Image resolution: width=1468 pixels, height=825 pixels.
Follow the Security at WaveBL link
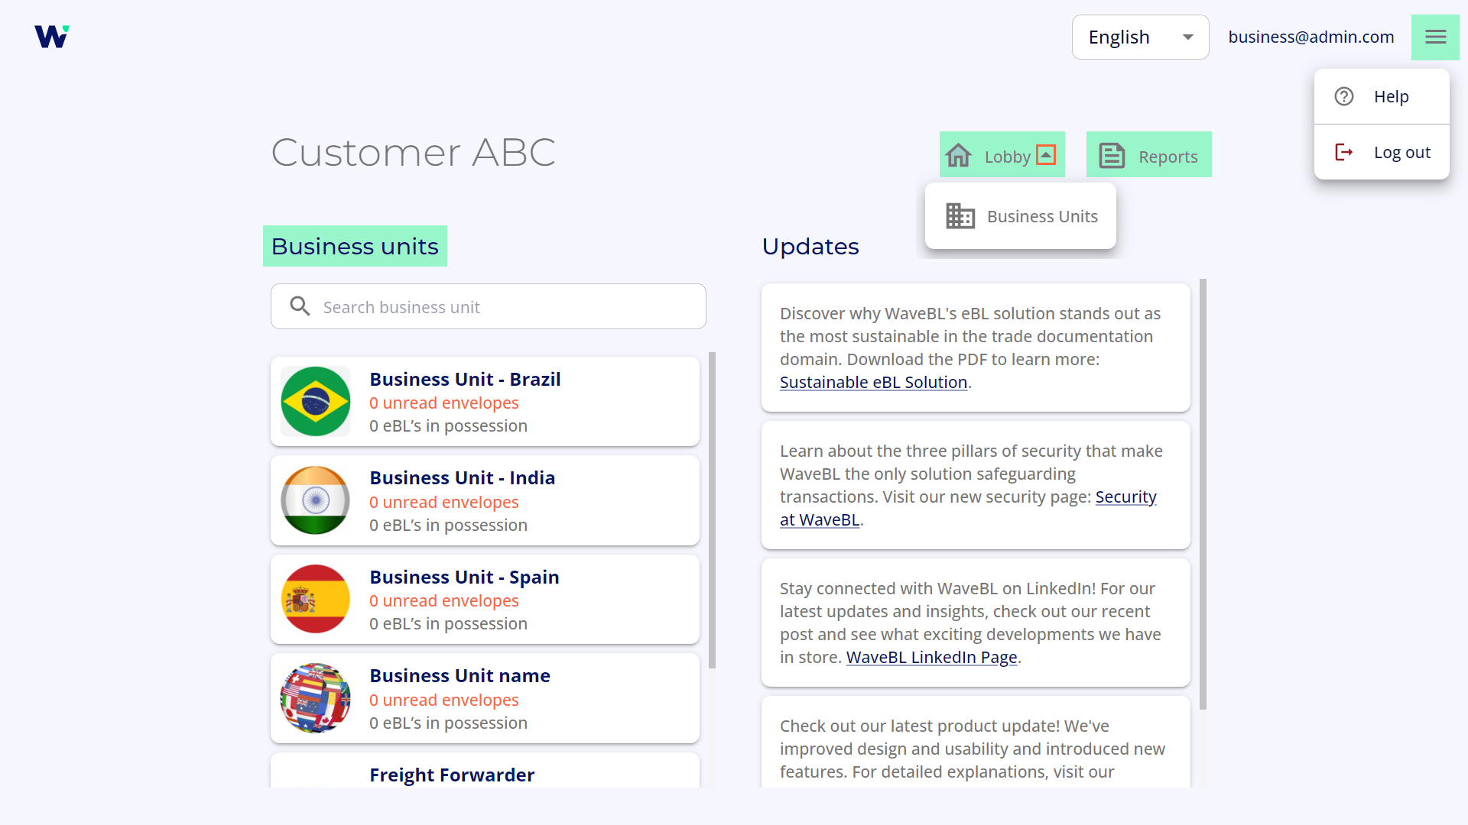pyautogui.click(x=968, y=508)
